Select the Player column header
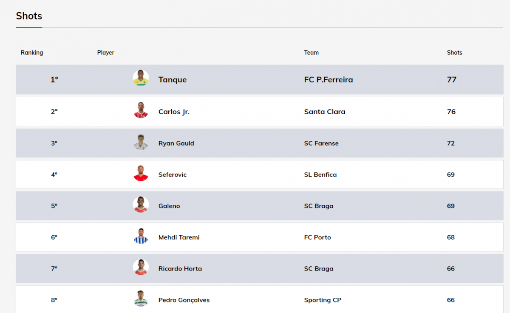Screen dimensions: 510x313 (x=106, y=53)
